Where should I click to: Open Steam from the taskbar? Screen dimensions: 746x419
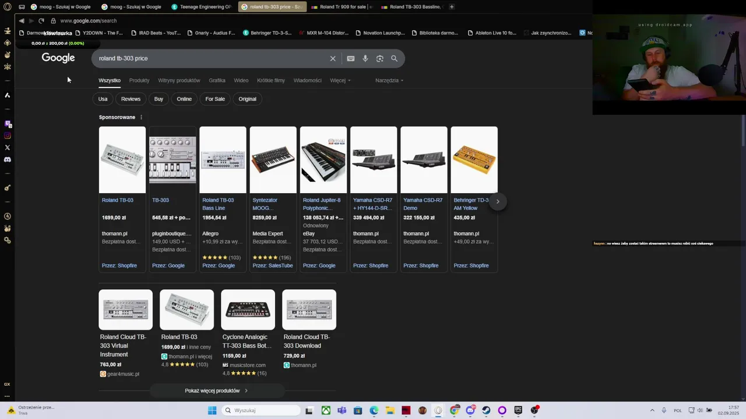pyautogui.click(x=486, y=410)
